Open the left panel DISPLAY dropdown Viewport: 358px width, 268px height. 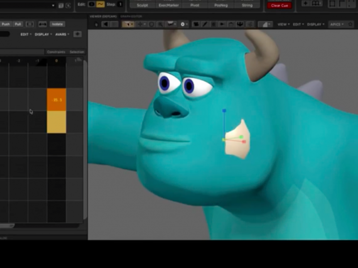click(x=43, y=34)
